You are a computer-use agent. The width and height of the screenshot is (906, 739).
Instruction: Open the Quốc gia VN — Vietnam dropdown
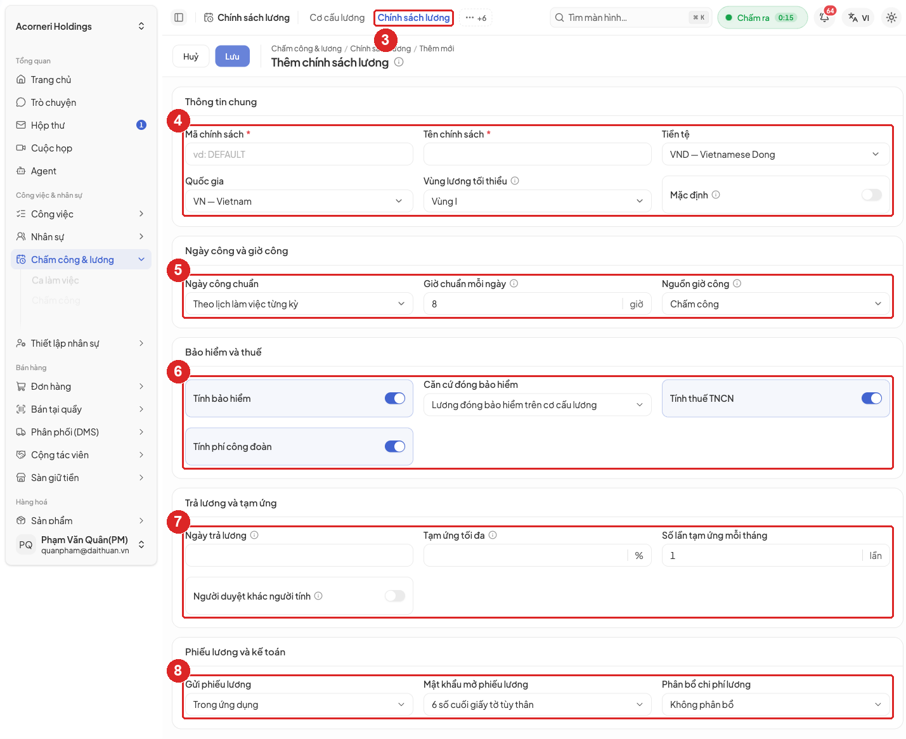pyautogui.click(x=299, y=202)
